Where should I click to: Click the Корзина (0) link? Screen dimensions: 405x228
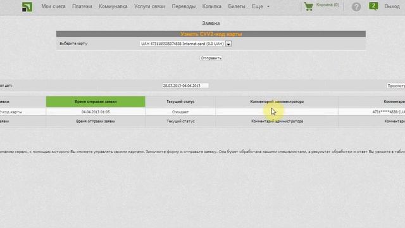pyautogui.click(x=328, y=5)
